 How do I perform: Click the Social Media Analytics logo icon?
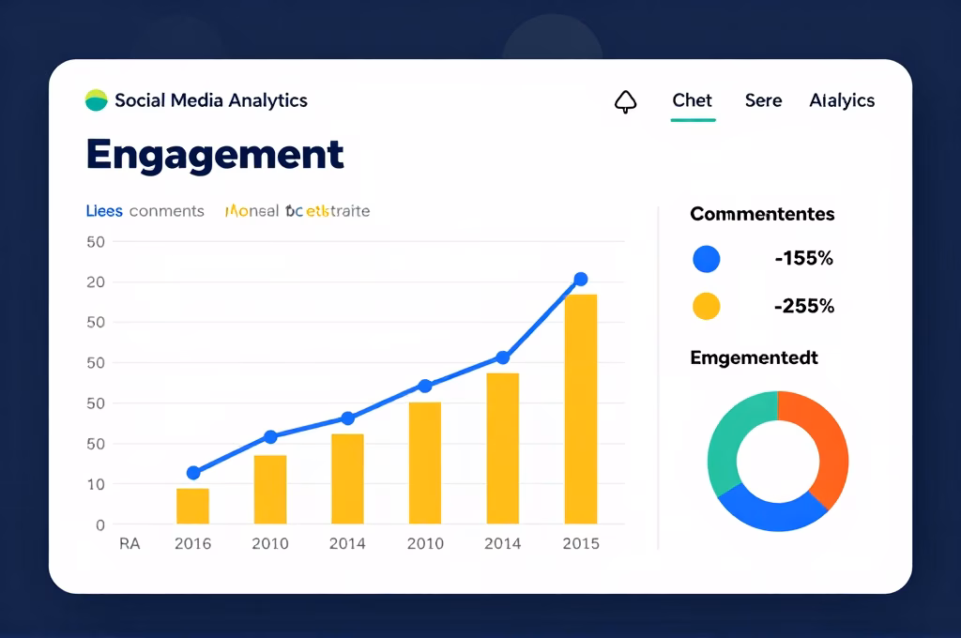click(96, 99)
